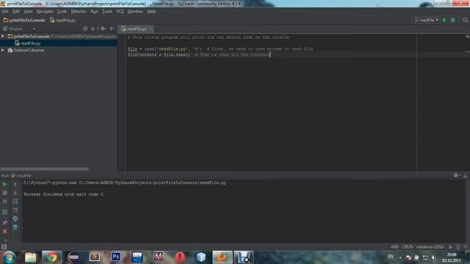Rerun readFile from Run panel
The image size is (470, 264).
(x=4, y=184)
